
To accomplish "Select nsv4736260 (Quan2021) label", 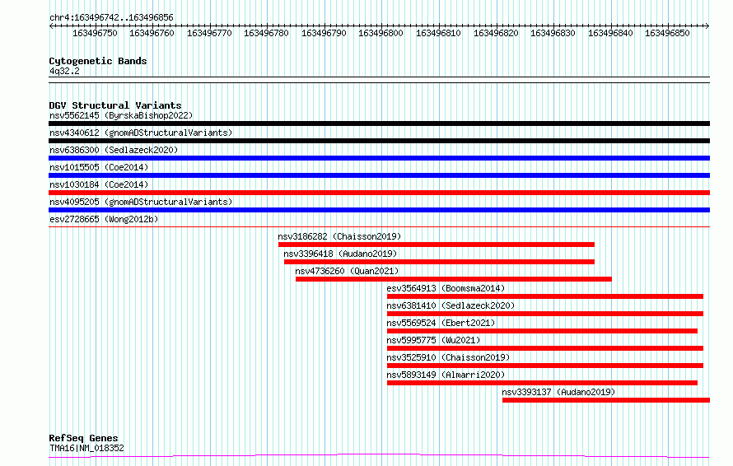I will 347,271.
